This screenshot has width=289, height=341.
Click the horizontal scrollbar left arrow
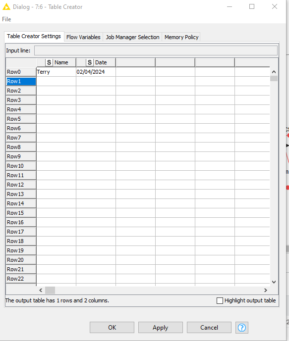coord(41,290)
